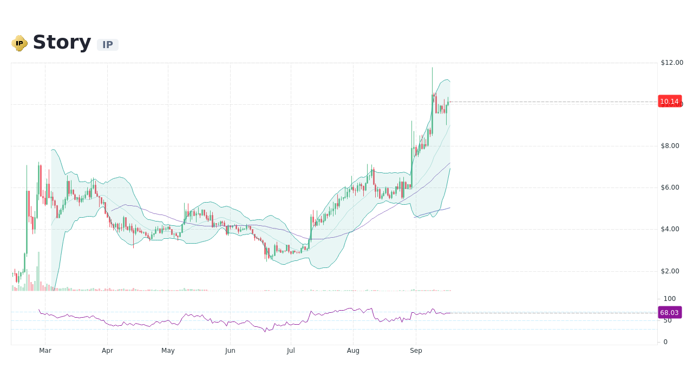Click the dashed current price line
Image resolution: width=693 pixels, height=389 pixels.
[541, 101]
